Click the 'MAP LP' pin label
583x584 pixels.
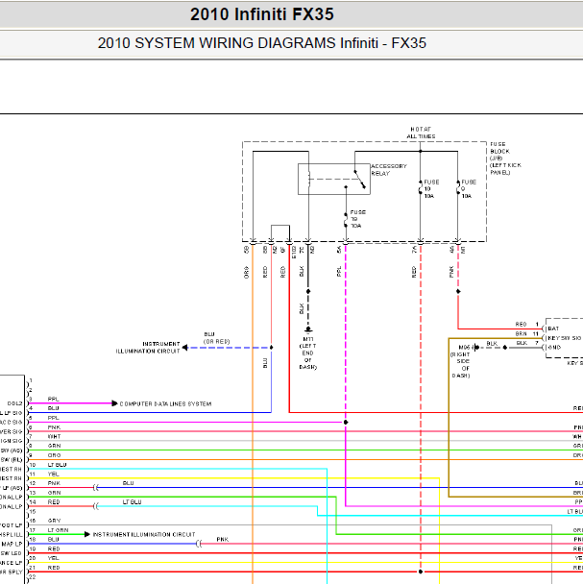click(12, 545)
